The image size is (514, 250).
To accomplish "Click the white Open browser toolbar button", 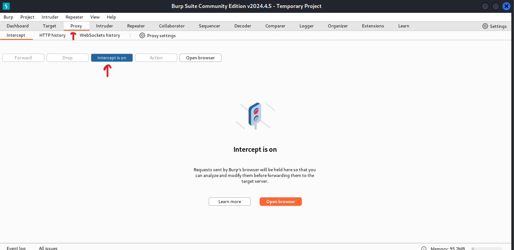I will coord(201,58).
